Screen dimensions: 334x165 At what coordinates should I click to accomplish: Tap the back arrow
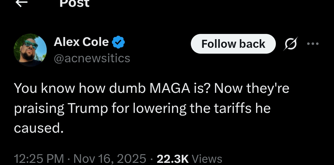point(22,3)
